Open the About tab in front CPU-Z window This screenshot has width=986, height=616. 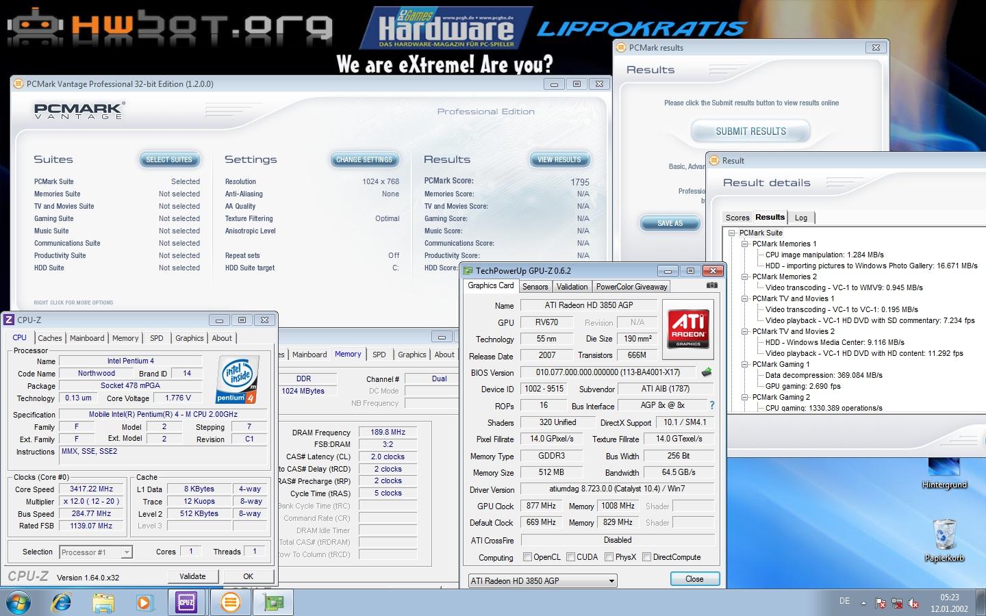(222, 338)
